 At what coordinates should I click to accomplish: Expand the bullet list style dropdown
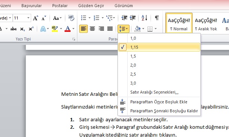(89, 18)
